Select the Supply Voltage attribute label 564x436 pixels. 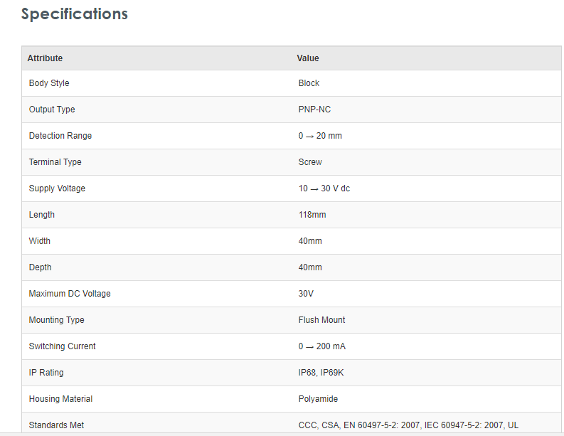(57, 188)
